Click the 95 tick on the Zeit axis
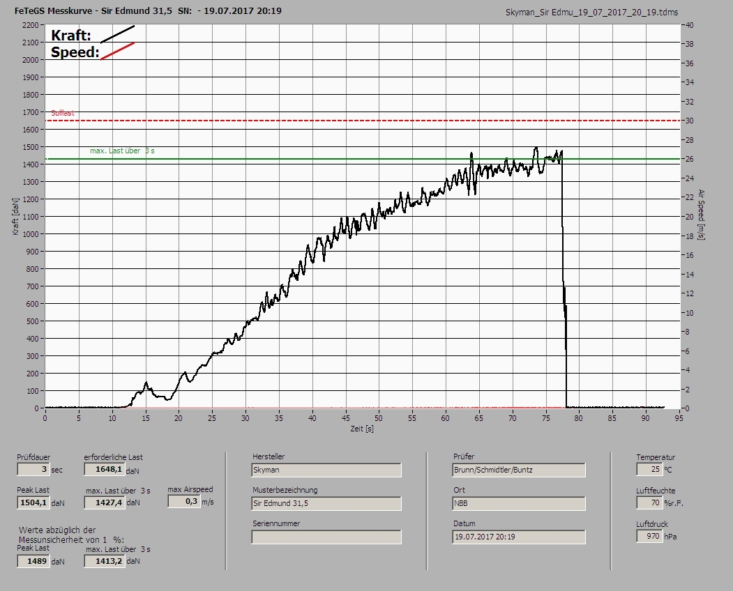733x591 pixels. 679,418
